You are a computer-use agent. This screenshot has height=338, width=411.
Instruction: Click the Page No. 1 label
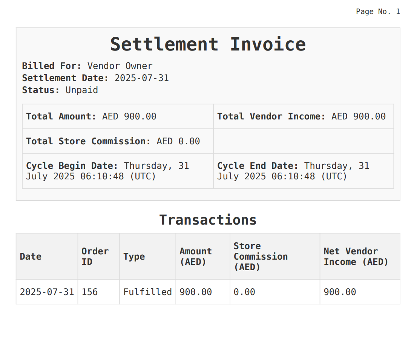tap(377, 12)
